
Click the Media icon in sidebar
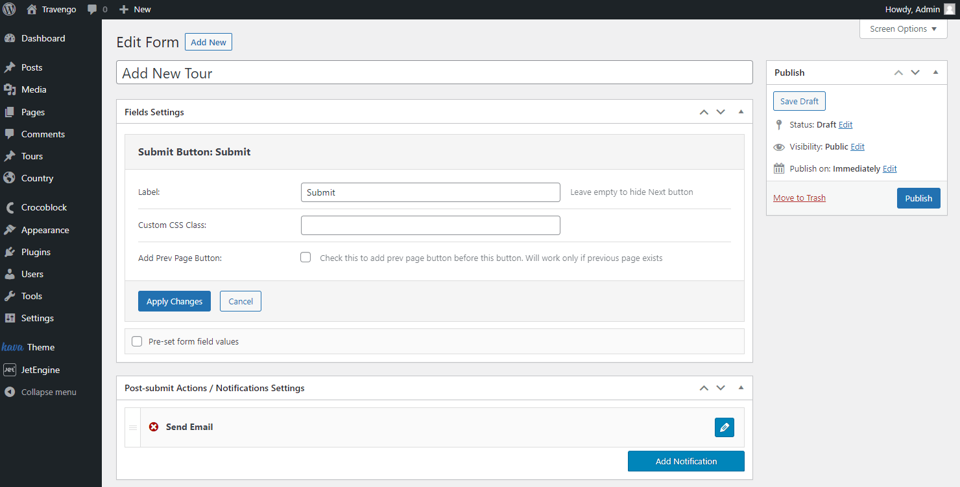[10, 89]
